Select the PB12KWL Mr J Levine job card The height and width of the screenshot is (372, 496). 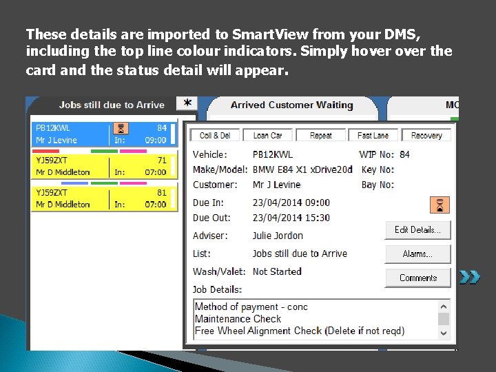[x=105, y=134]
